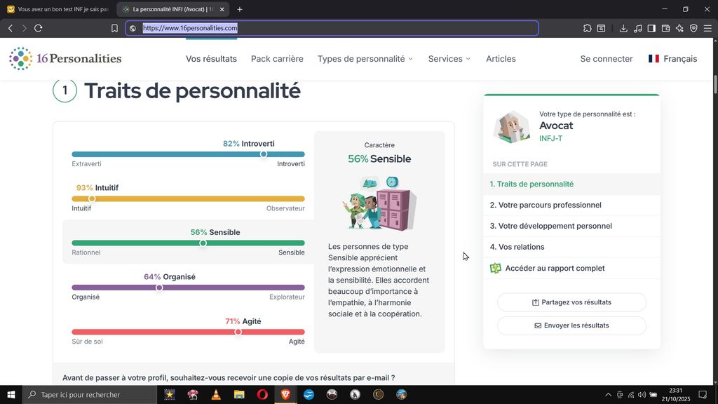Click the Envoyer les résultats button
Viewport: 718px width, 404px height.
tap(571, 325)
